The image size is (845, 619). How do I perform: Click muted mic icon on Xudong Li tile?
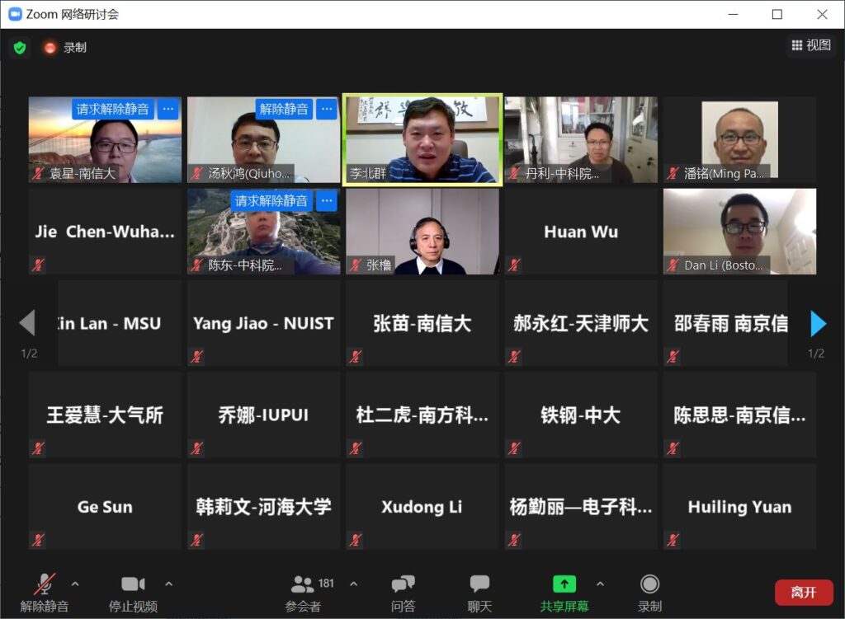(355, 539)
